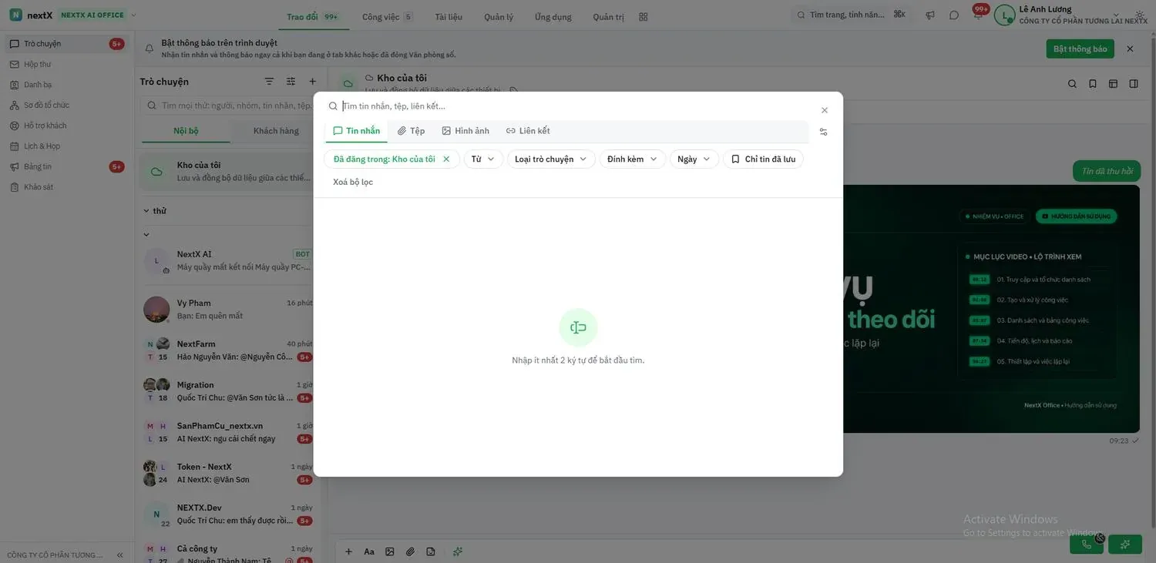
Task: Click 'Xoá bộ lọc' to clear filters
Action: pyautogui.click(x=353, y=183)
